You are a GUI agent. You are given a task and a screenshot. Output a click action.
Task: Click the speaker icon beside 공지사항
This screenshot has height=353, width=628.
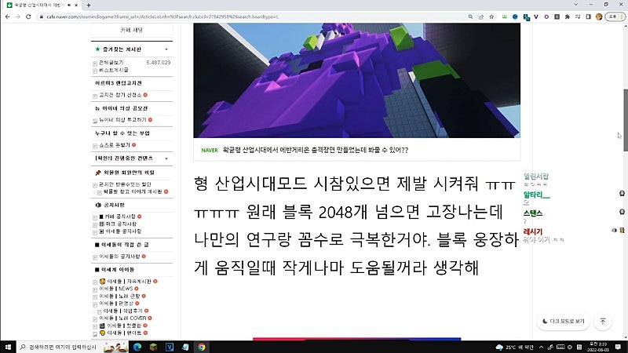point(98,205)
